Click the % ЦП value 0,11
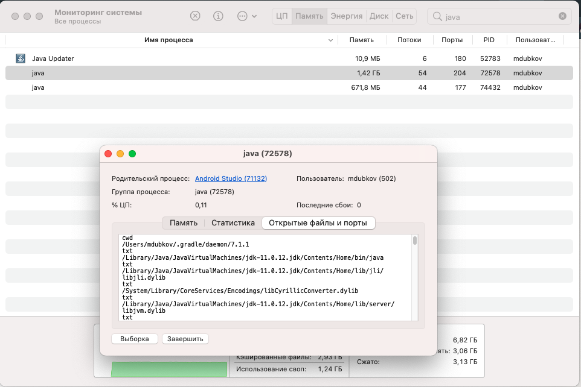581x387 pixels. pos(201,205)
